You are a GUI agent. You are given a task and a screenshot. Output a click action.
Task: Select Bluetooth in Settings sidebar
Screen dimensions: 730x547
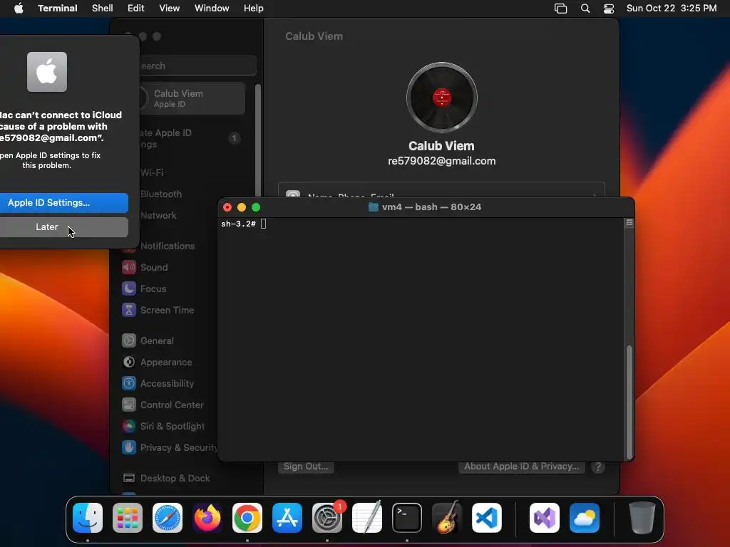click(x=161, y=194)
